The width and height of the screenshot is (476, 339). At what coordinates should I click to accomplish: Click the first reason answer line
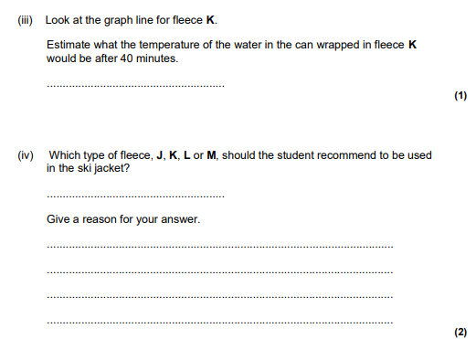tap(220, 247)
